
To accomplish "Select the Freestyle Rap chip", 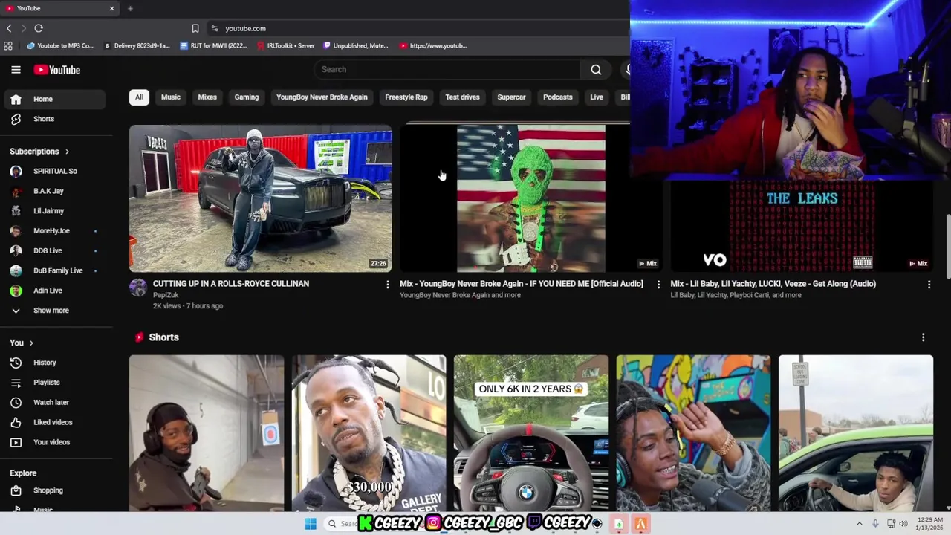I will 406,97.
